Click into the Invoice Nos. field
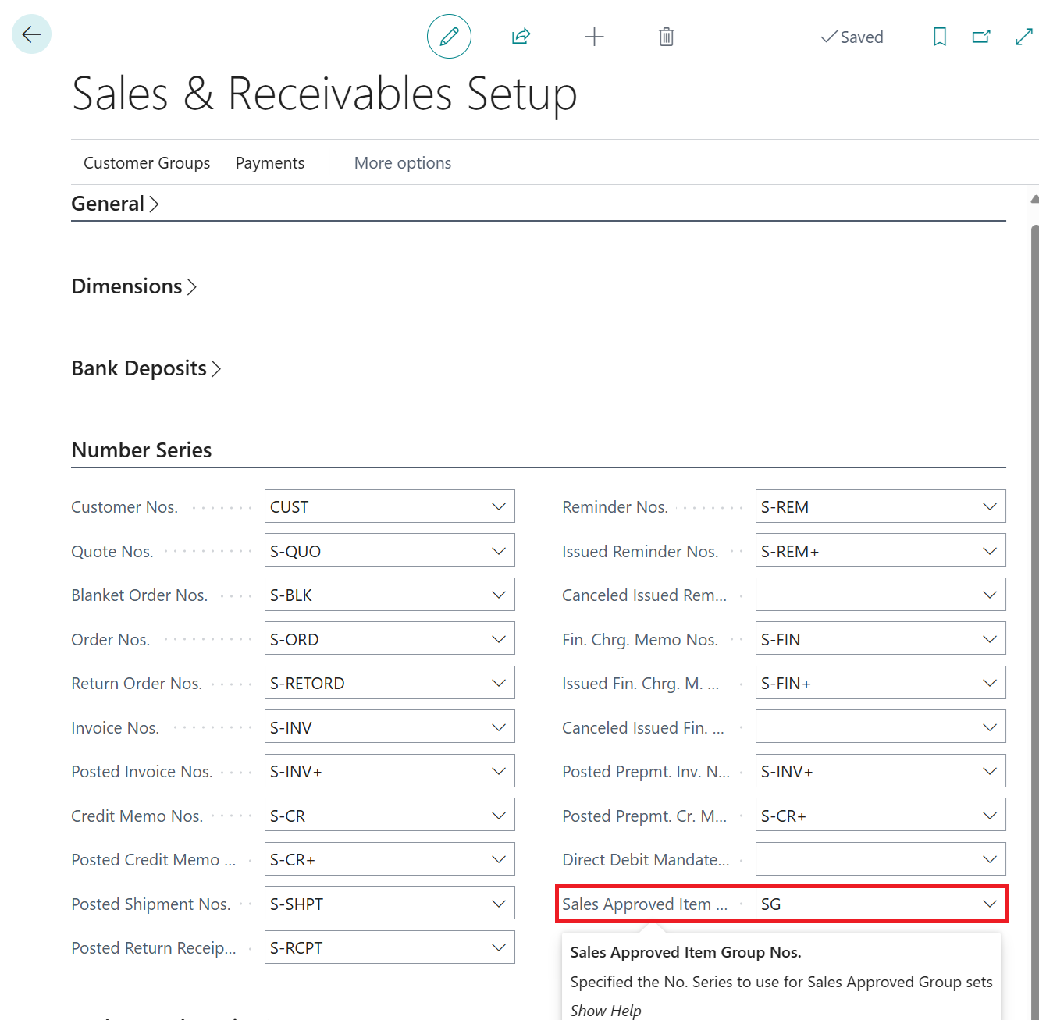Viewport: 1039px width, 1020px height. (375, 728)
